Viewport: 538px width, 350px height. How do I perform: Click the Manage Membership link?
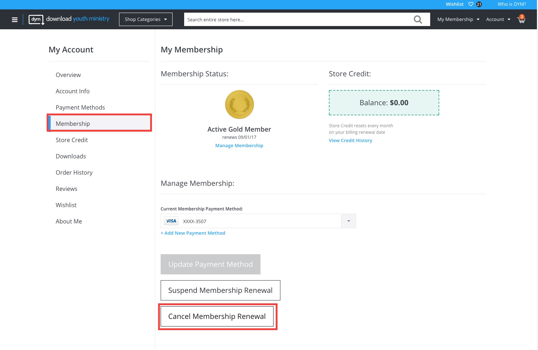point(239,145)
